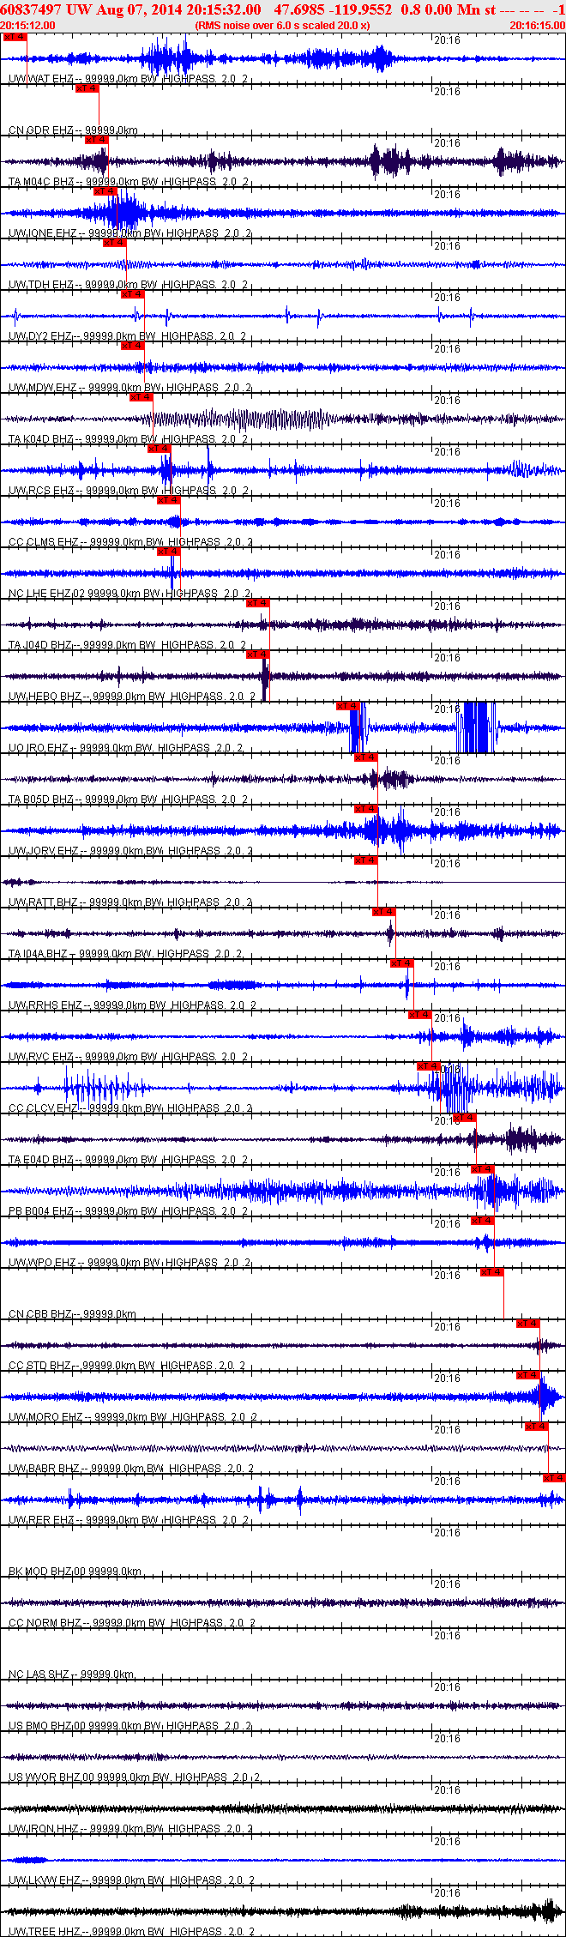This screenshot has height=1937, width=566.
Task: Click the pick marker on the UW.RER trace
Action: point(555,1478)
